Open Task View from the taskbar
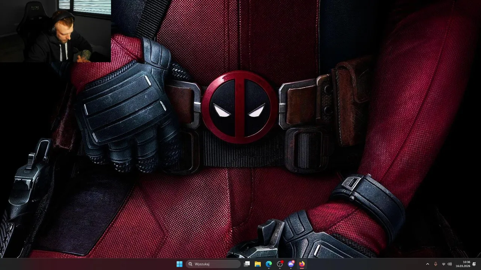Viewport: 481px width, 270px height. (247, 264)
